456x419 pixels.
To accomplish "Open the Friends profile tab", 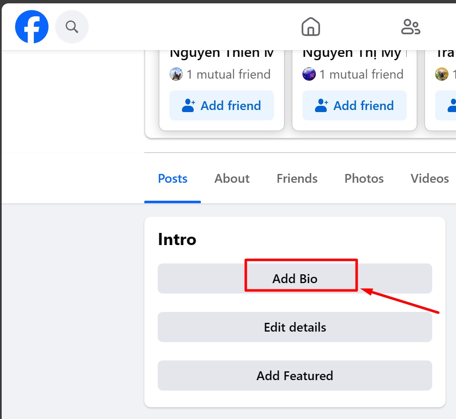I will (297, 179).
